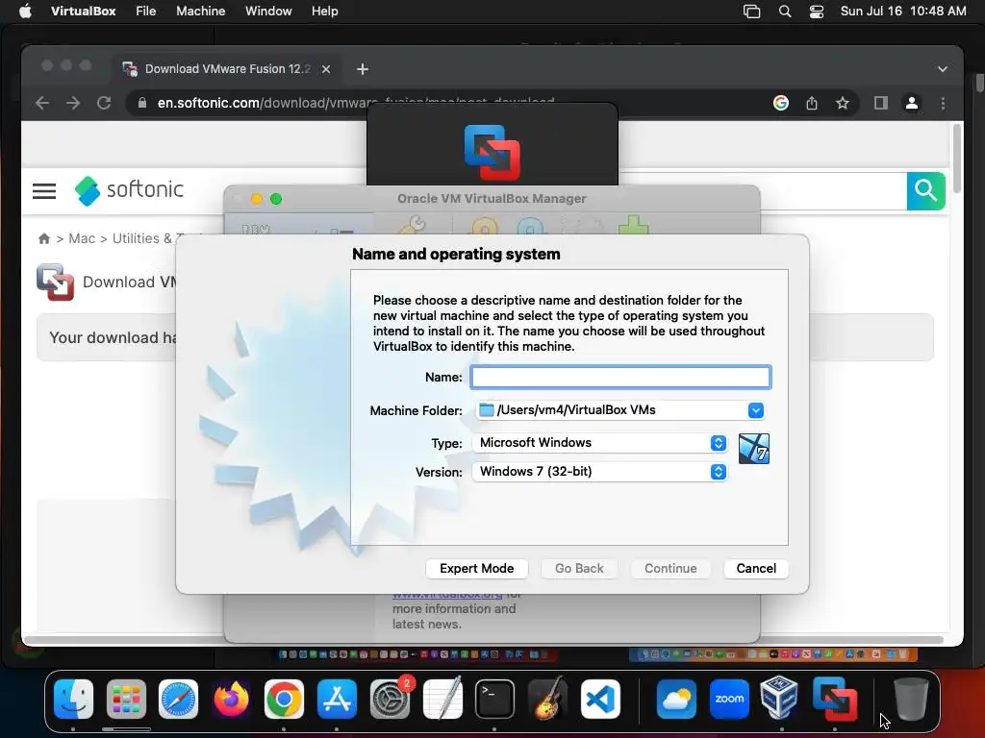Click the Softonic search magnifier button
The image size is (985, 738).
pos(926,190)
